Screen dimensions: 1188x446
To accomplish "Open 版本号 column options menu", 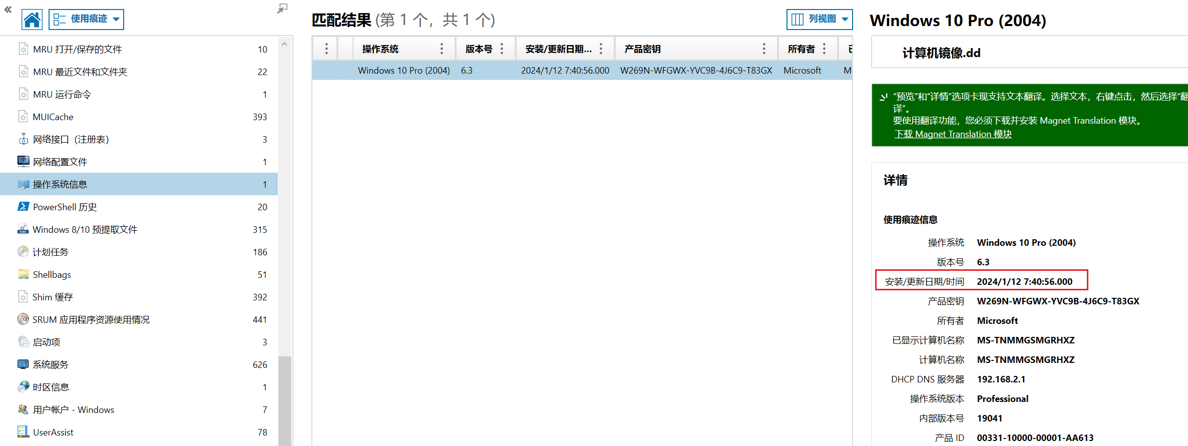I will click(502, 49).
